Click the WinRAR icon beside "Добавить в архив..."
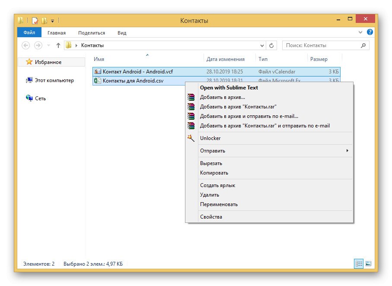This screenshot has height=286, width=392. coord(191,97)
